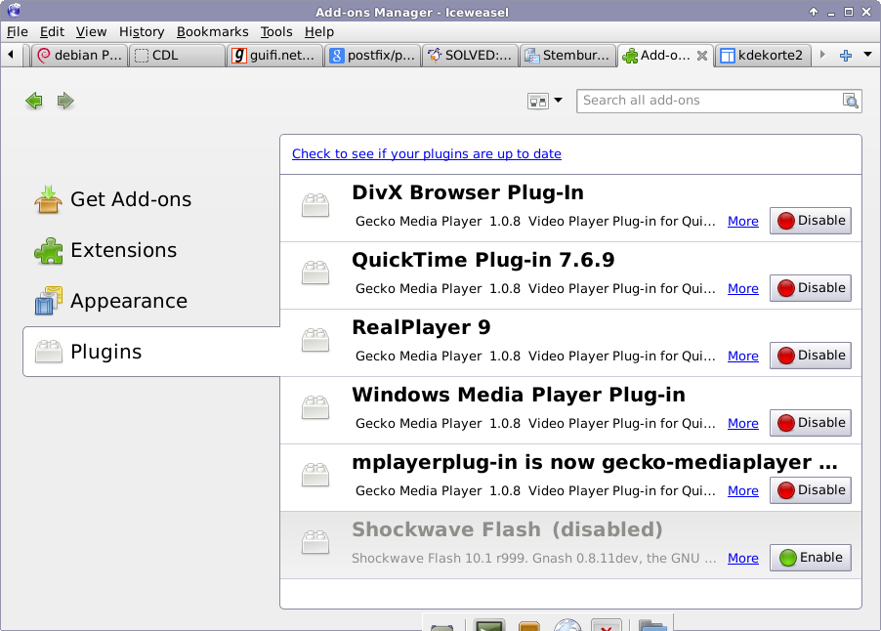Switch to the debian P... tab
881x631 pixels.
pyautogui.click(x=79, y=55)
